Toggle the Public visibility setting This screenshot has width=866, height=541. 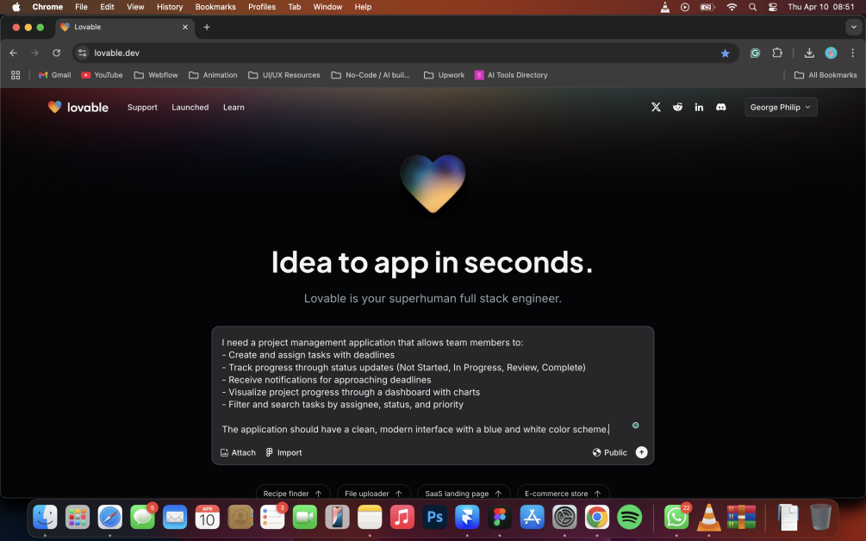[610, 452]
